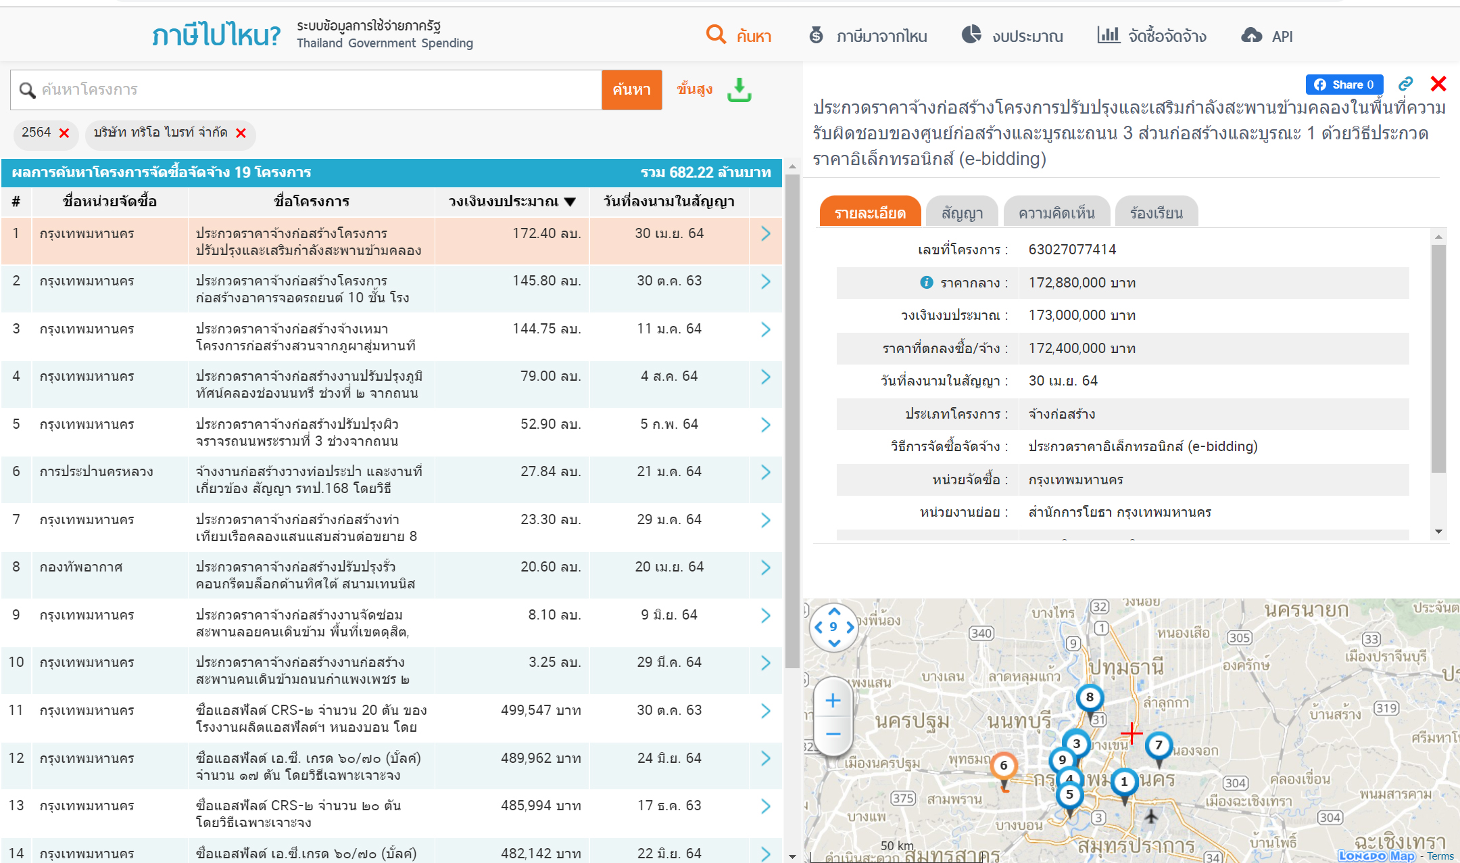Viewport: 1460px width, 863px height.
Task: Click the green download results icon
Action: point(739,89)
